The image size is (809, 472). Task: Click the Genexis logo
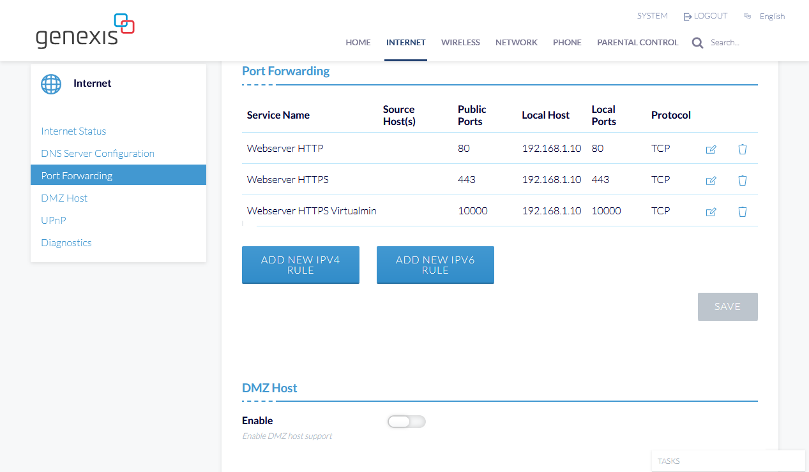(85, 31)
